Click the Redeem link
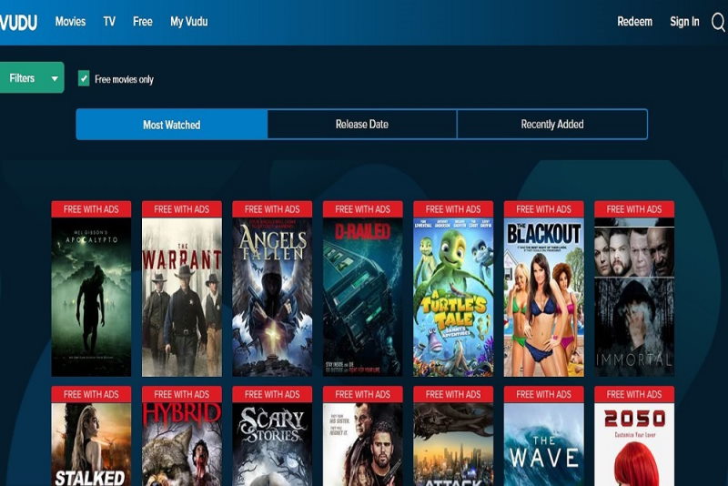The height and width of the screenshot is (486, 728). click(x=634, y=22)
